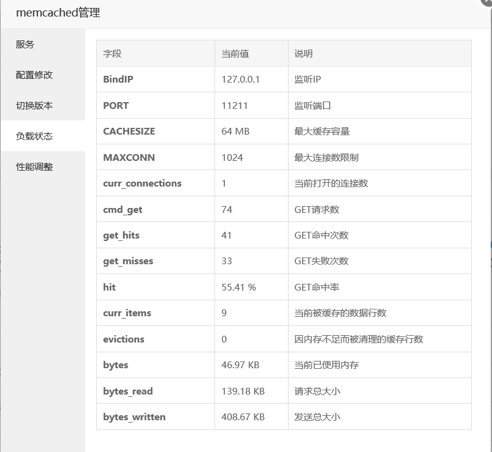Select the bytes field name
Viewport: 492px width, 452px height.
coord(115,365)
